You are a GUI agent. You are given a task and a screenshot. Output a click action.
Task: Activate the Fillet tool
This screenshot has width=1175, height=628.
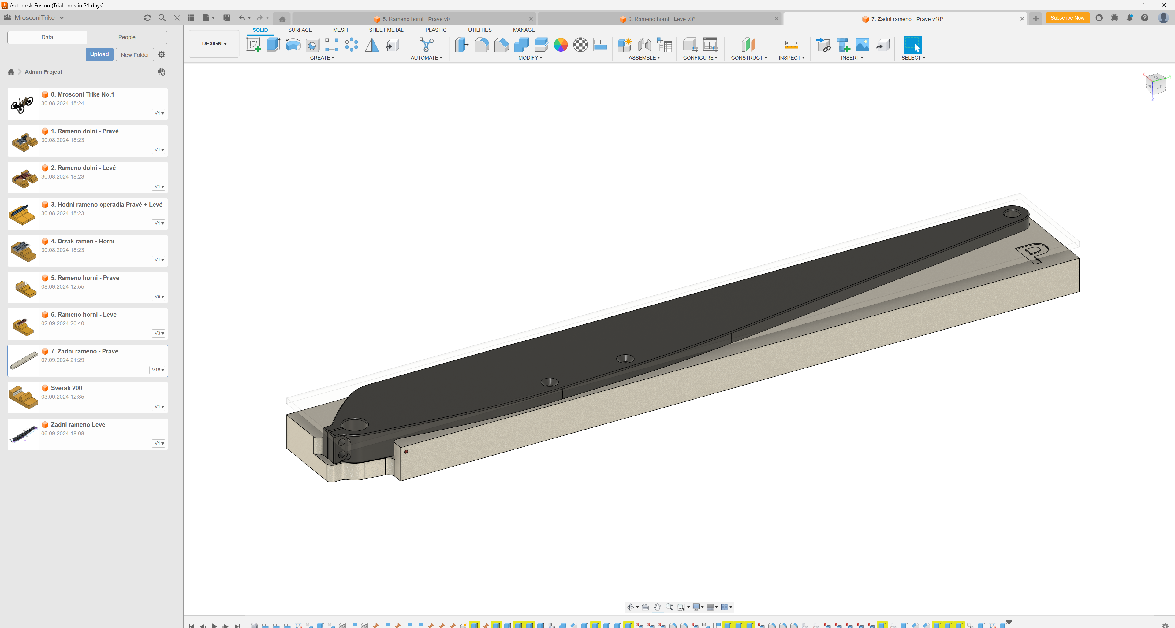pyautogui.click(x=481, y=45)
